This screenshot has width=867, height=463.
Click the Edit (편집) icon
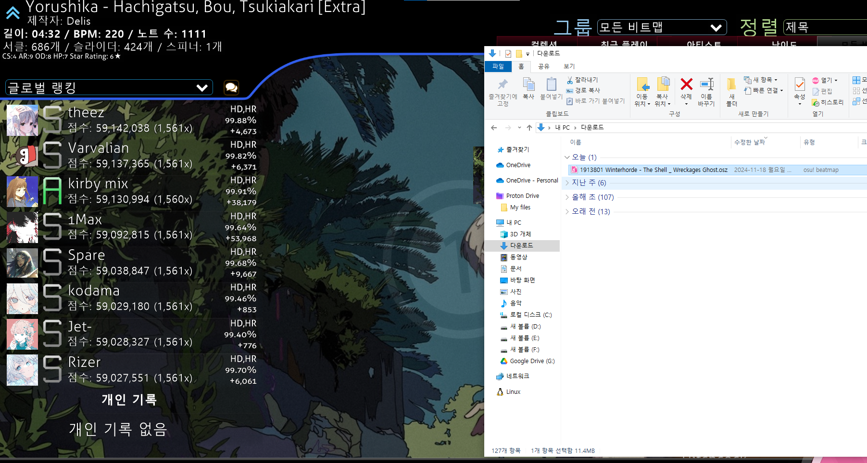pos(816,91)
